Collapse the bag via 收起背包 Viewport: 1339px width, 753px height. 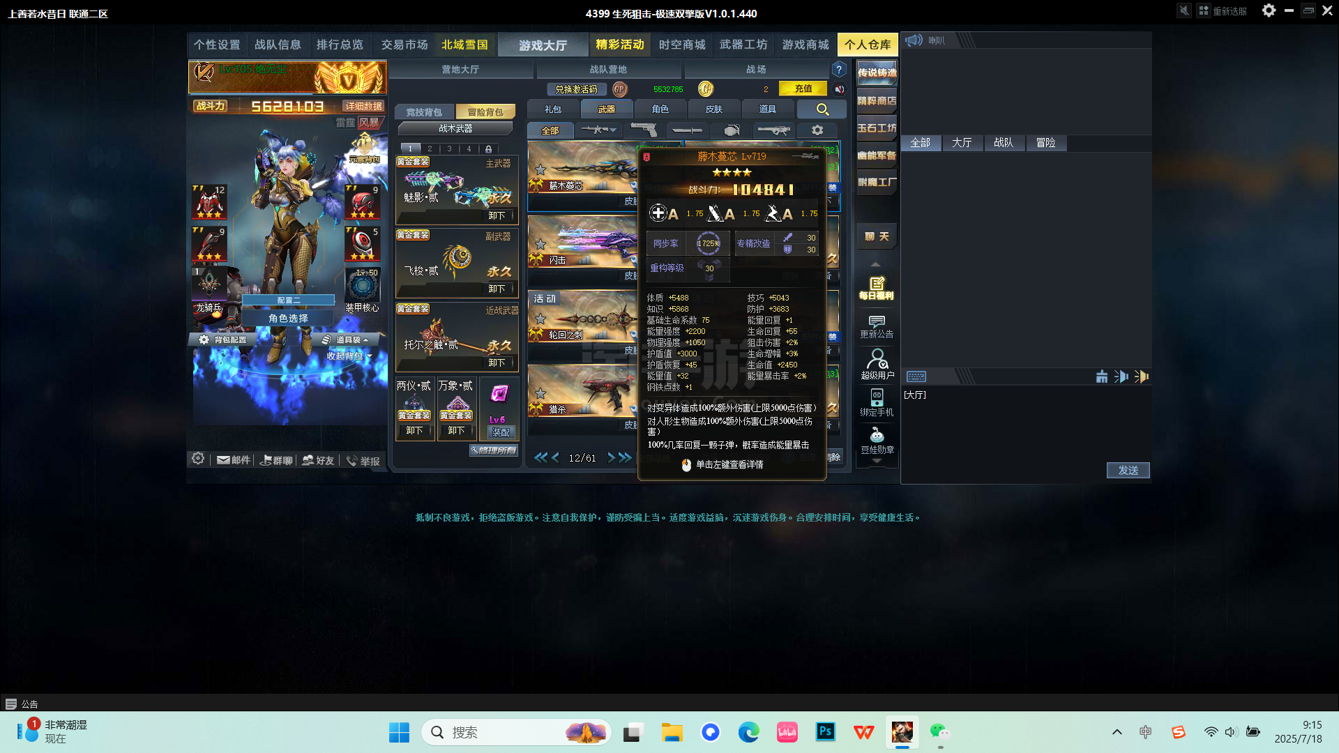click(x=349, y=356)
